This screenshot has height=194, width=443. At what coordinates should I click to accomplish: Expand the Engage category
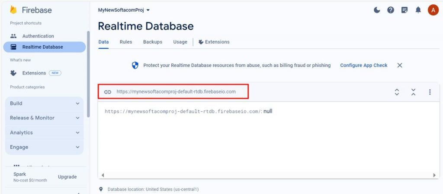pyautogui.click(x=45, y=147)
